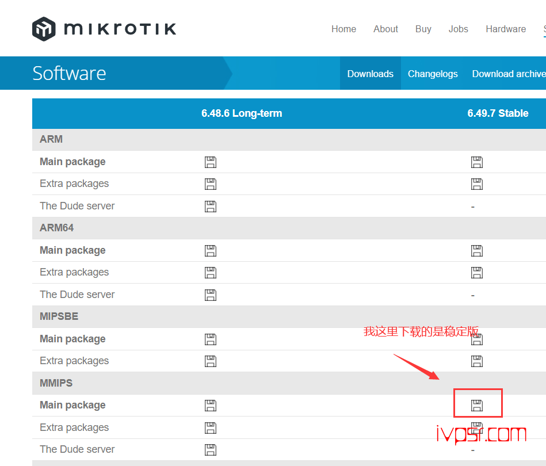
Task: Download ARM Extra packages Long-term
Action: [x=211, y=184]
